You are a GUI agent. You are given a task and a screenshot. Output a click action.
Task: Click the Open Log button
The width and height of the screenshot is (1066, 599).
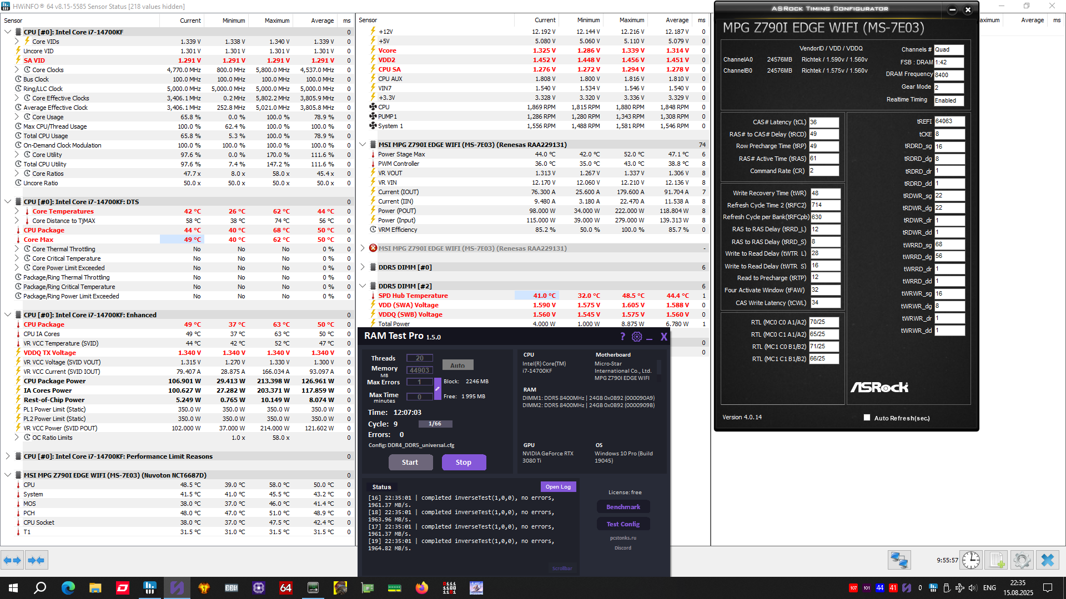(558, 486)
